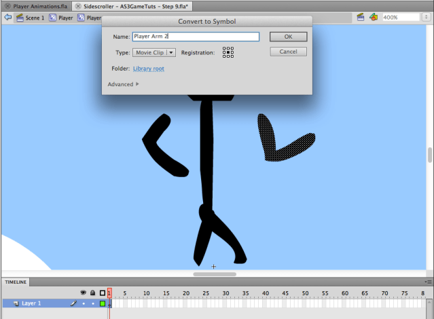Click frame 50 on timeline ruler
434x319 pixels.
click(x=306, y=293)
